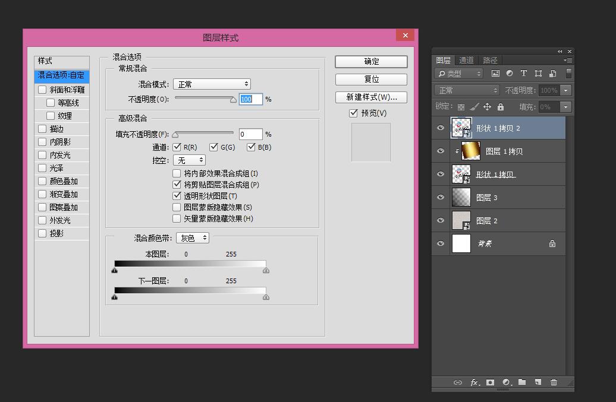This screenshot has width=616, height=402.
Task: Click the delete layer trash icon
Action: 554,382
